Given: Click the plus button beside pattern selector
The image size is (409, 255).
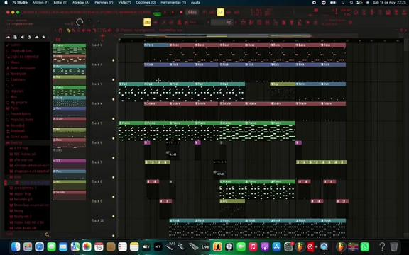Looking at the screenshot, I should pyautogui.click(x=236, y=23).
